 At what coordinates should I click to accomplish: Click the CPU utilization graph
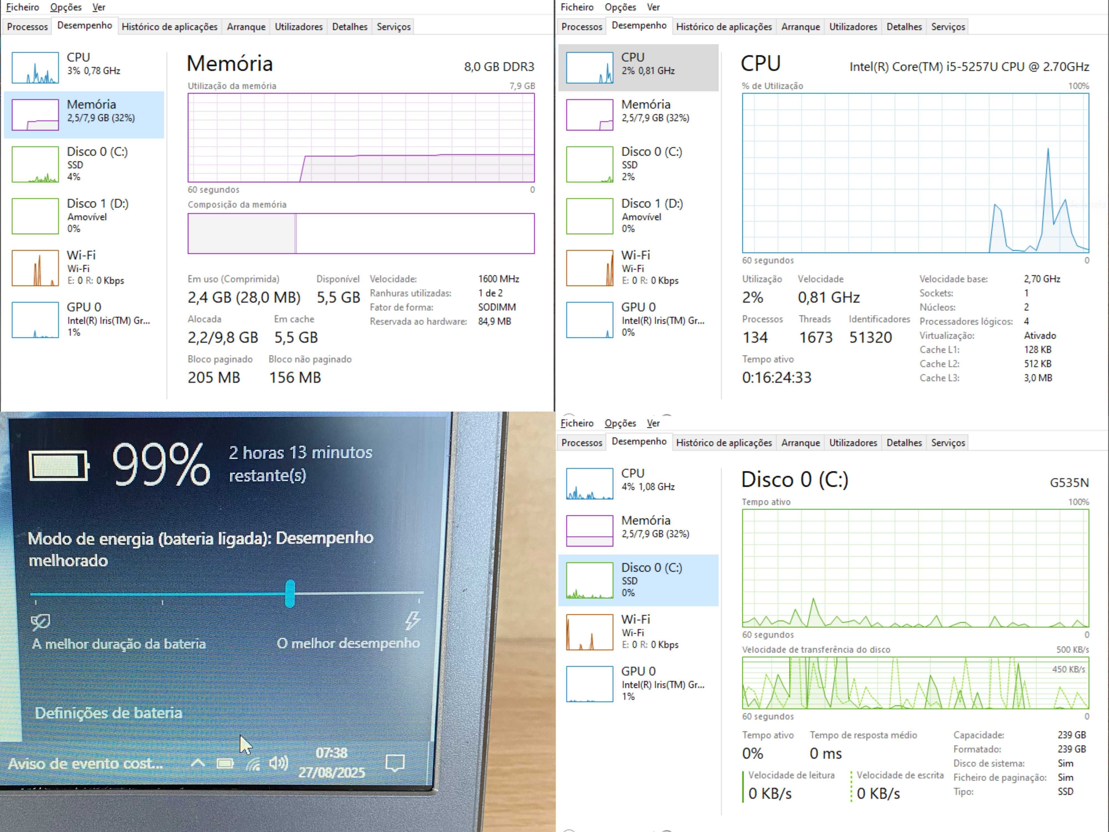[915, 173]
